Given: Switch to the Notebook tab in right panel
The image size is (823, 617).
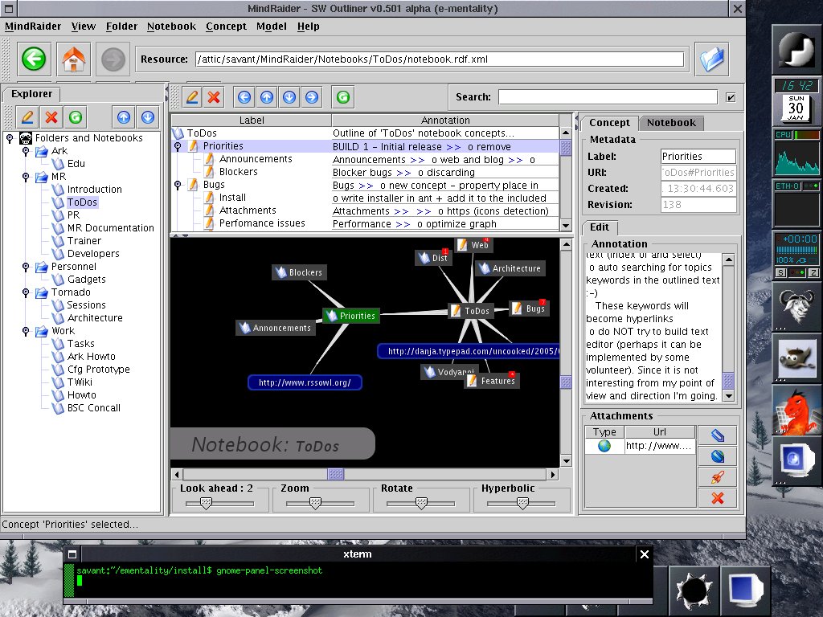Looking at the screenshot, I should pyautogui.click(x=671, y=123).
